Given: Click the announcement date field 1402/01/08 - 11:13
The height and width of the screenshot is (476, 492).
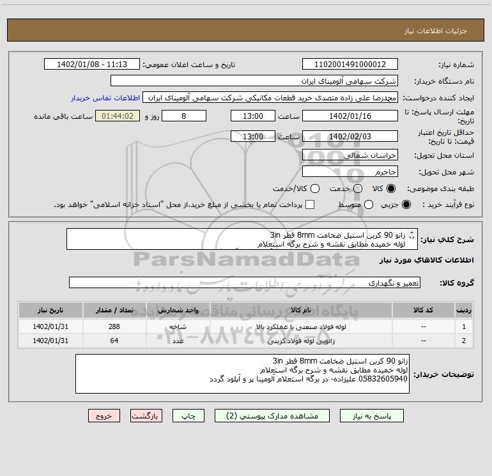Looking at the screenshot, I should pyautogui.click(x=91, y=65).
